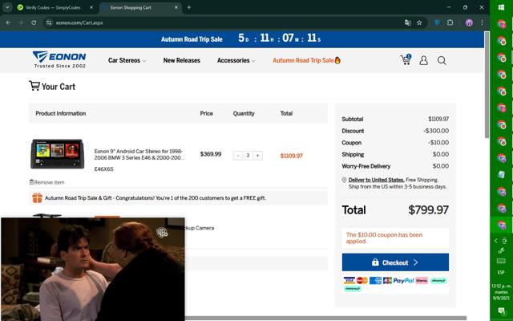Reload the page
The height and width of the screenshot is (321, 513).
[34, 22]
